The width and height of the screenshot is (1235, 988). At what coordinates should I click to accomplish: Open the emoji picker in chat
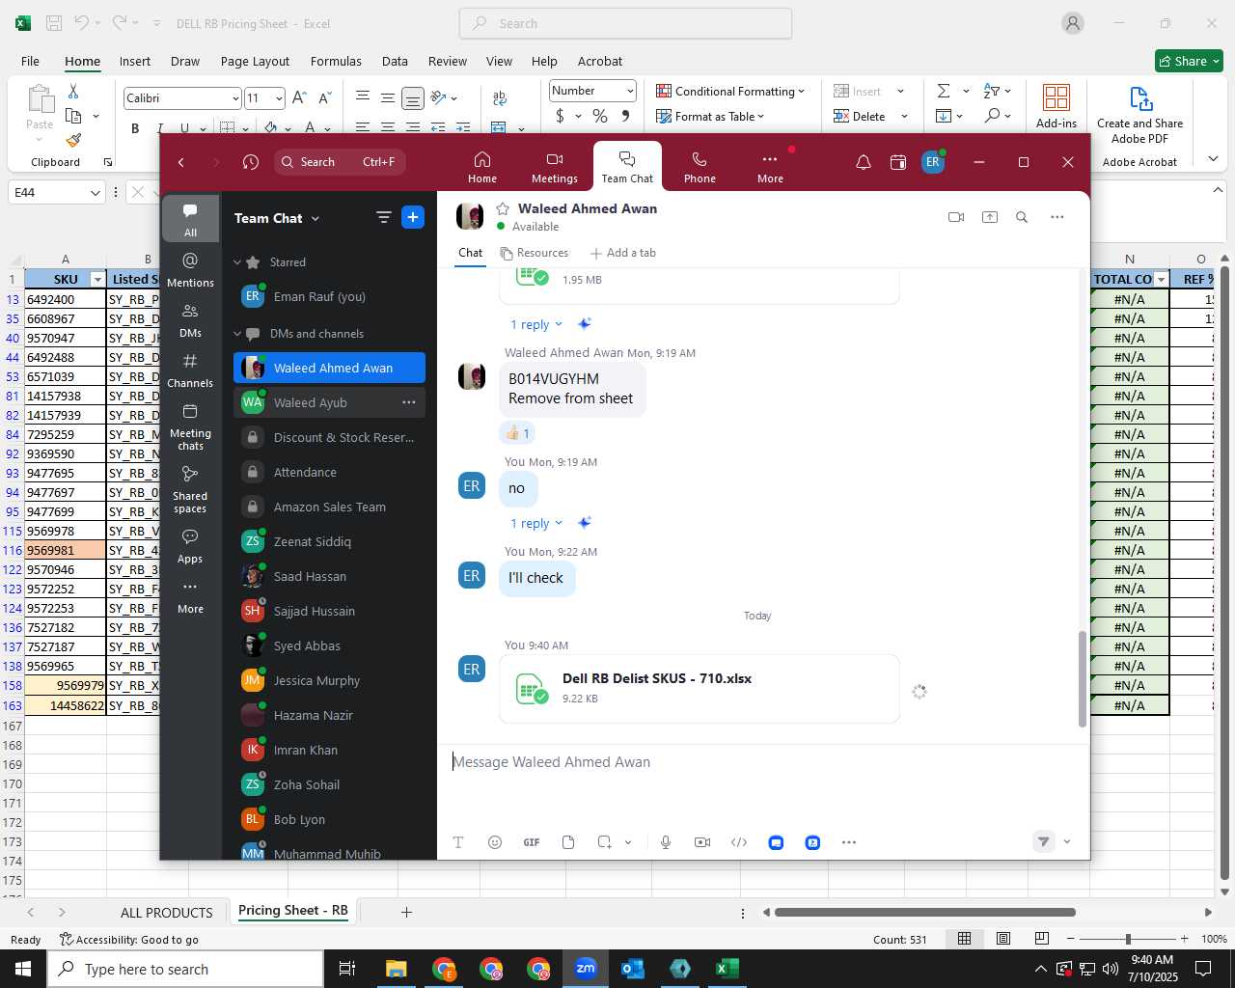point(495,842)
